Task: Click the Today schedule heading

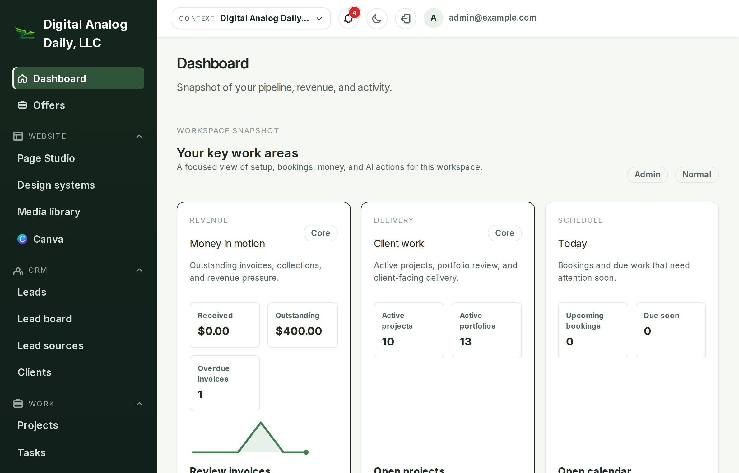Action: coord(572,244)
